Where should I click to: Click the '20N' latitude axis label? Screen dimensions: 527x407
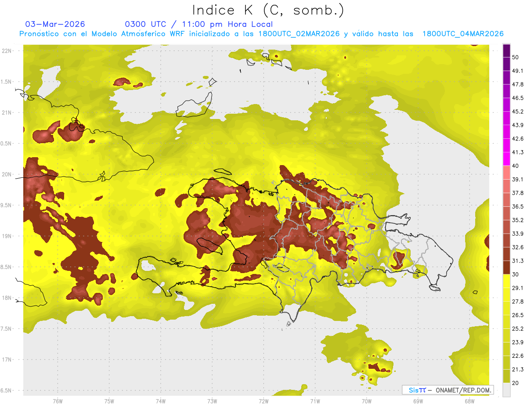(x=7, y=174)
